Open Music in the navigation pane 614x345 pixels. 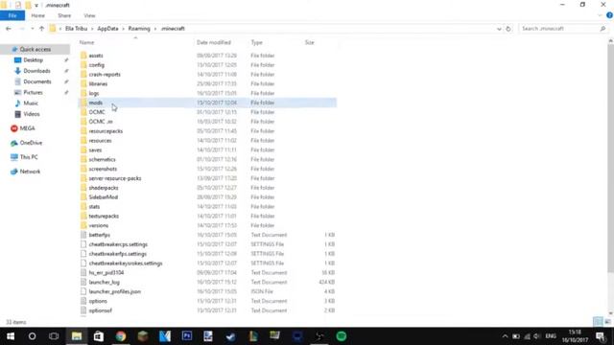(x=31, y=103)
